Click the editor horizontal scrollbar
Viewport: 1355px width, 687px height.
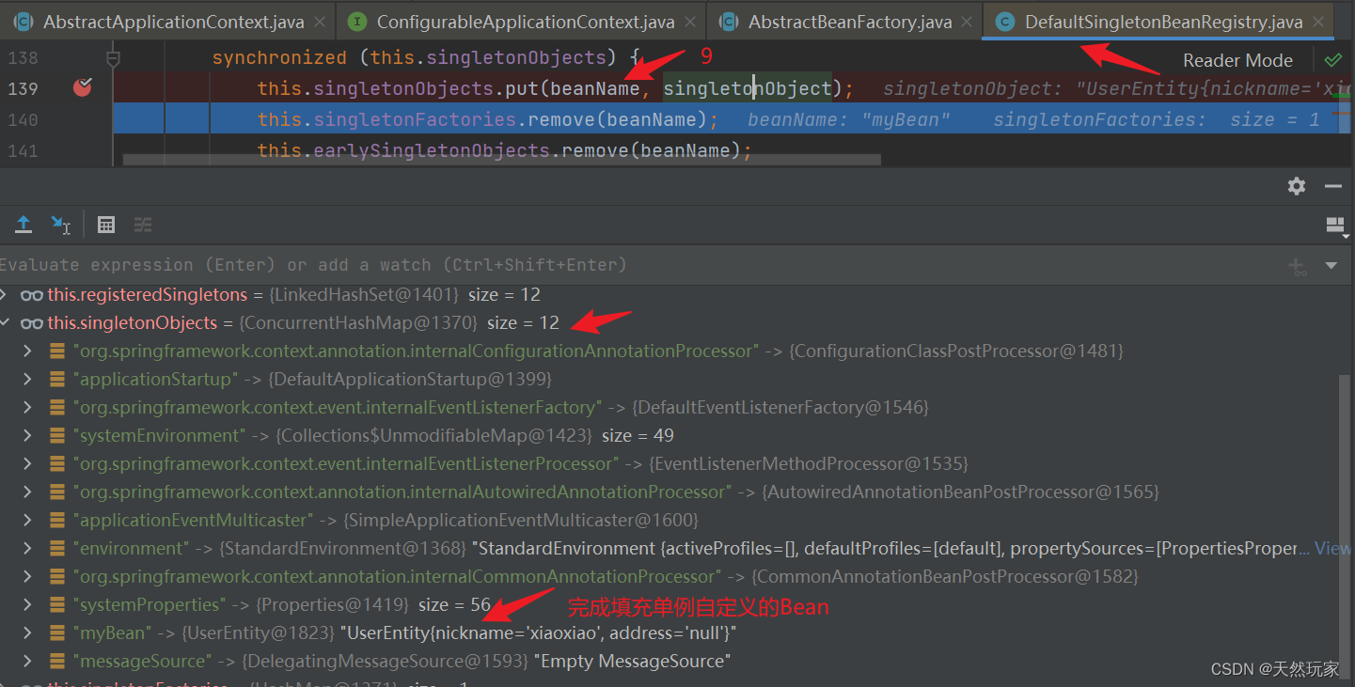click(x=502, y=160)
